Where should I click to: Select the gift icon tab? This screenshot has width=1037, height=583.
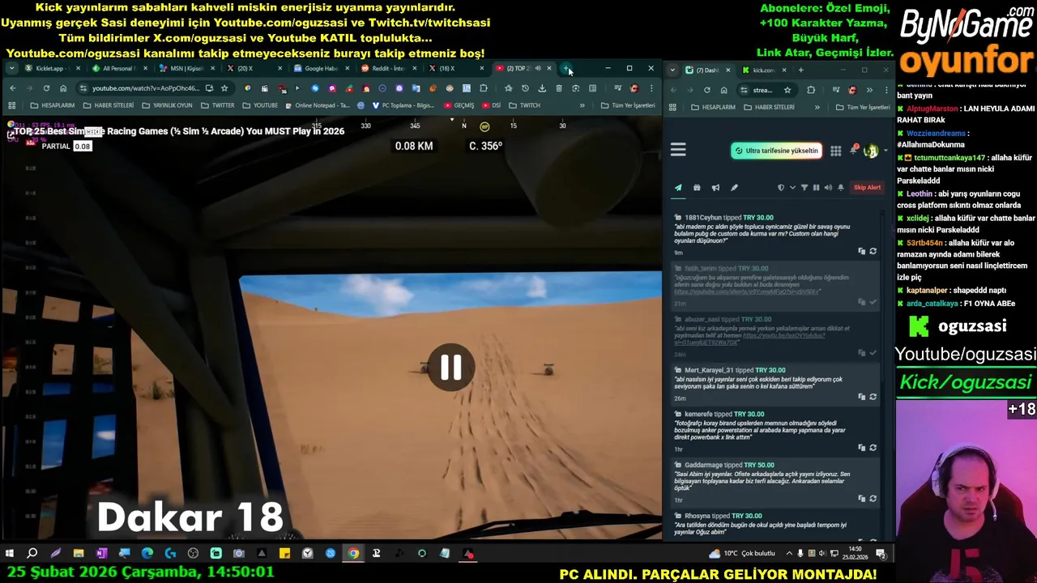[x=697, y=188]
